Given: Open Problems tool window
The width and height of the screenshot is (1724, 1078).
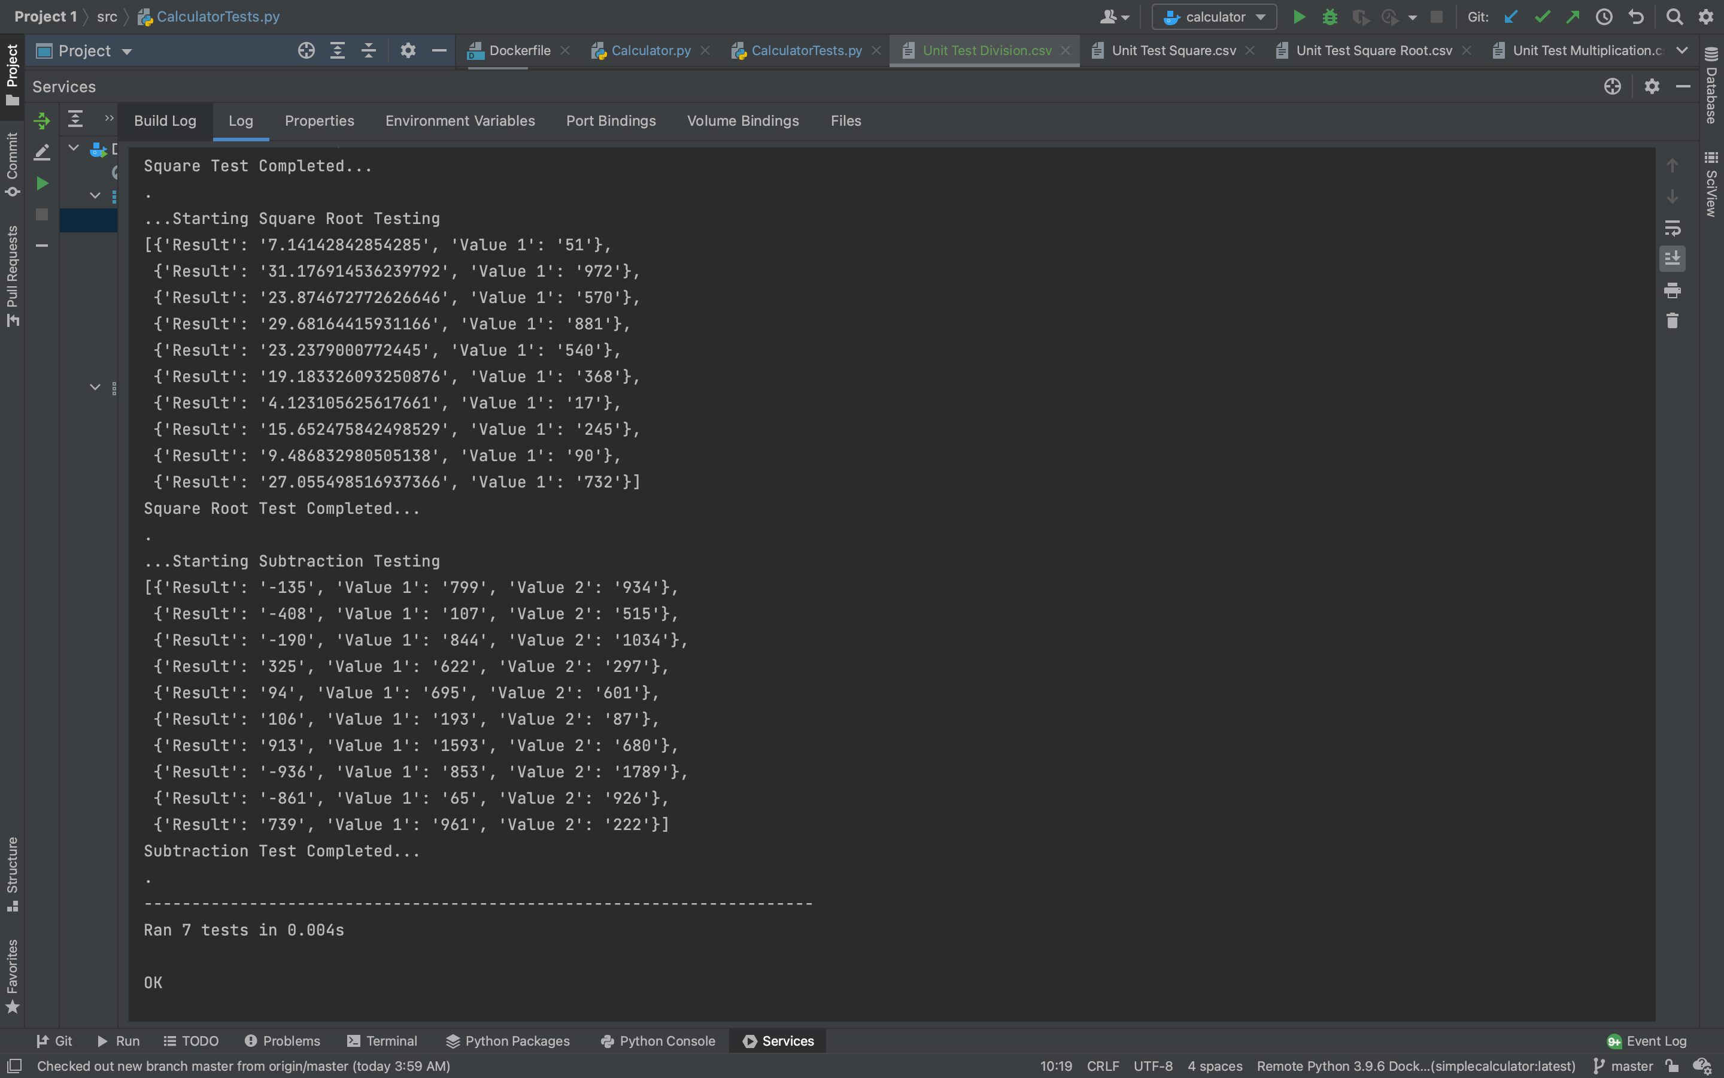Looking at the screenshot, I should 282,1041.
